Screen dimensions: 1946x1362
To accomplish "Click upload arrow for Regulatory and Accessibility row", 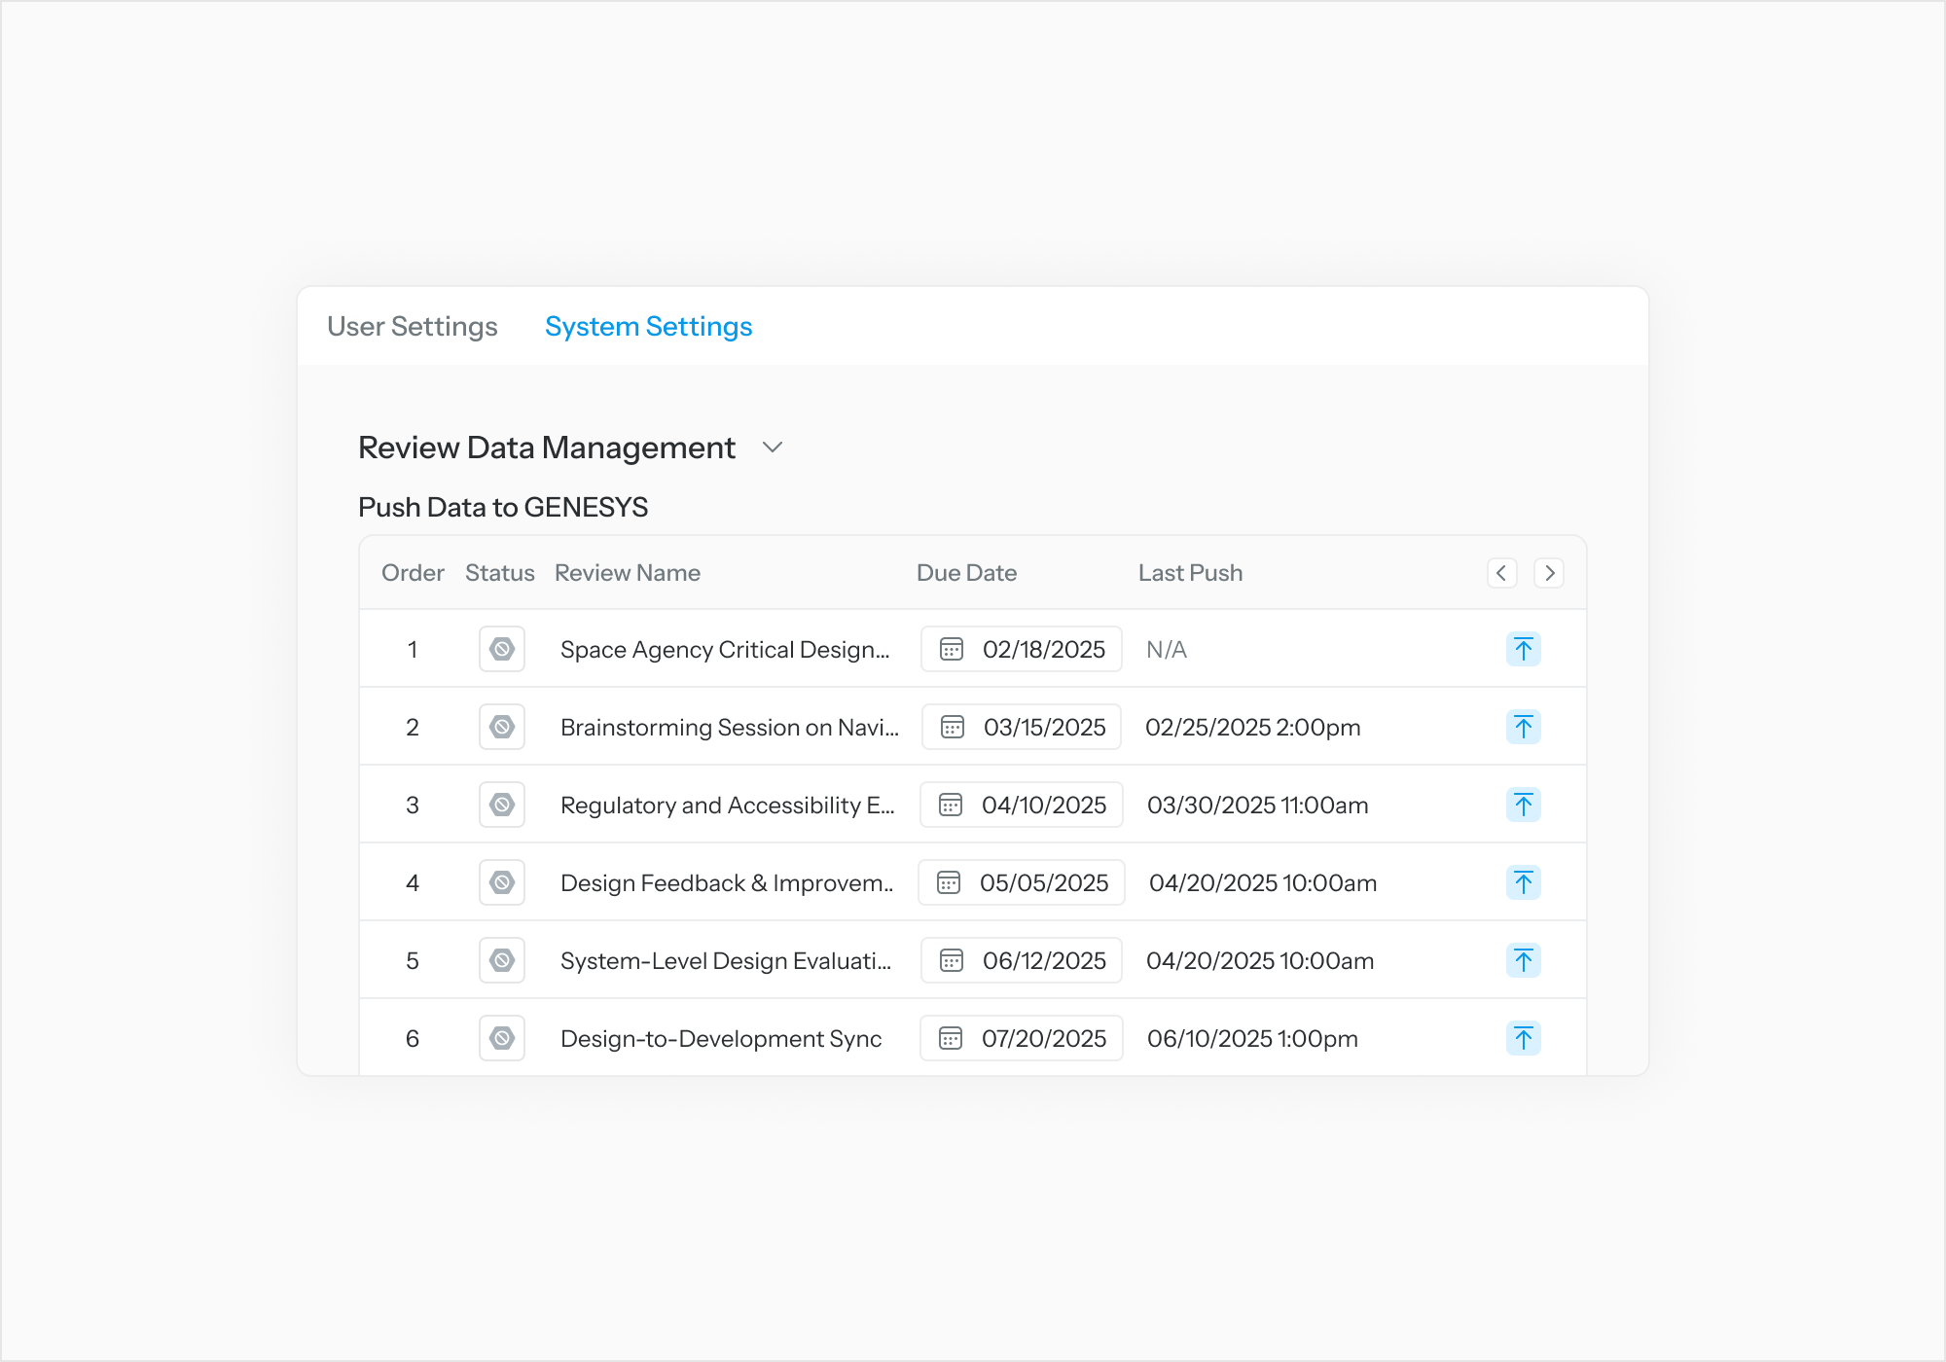I will [1523, 805].
